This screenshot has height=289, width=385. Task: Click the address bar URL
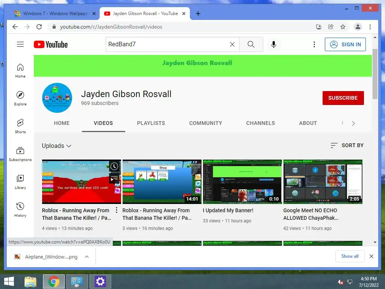[111, 27]
